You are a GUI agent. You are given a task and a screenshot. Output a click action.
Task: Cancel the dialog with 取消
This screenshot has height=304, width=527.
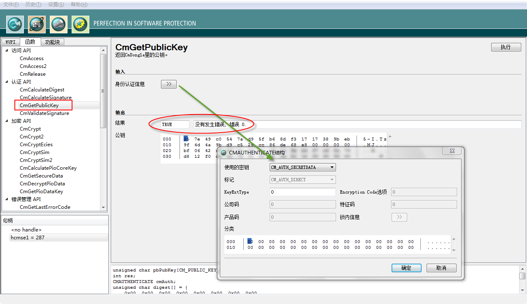pyautogui.click(x=441, y=268)
